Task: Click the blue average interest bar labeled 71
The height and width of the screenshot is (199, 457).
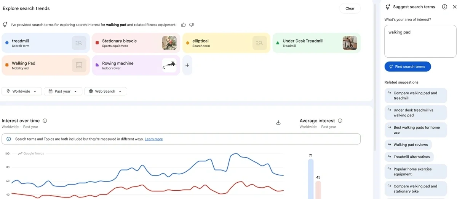Action: coord(311,179)
